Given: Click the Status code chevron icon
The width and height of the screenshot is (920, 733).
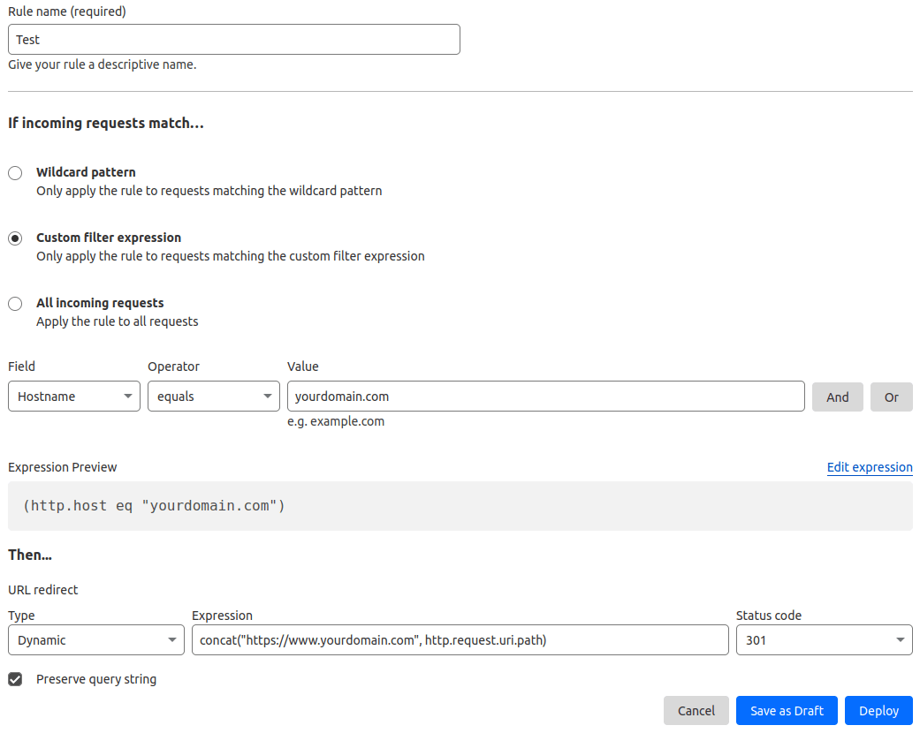Looking at the screenshot, I should 900,639.
